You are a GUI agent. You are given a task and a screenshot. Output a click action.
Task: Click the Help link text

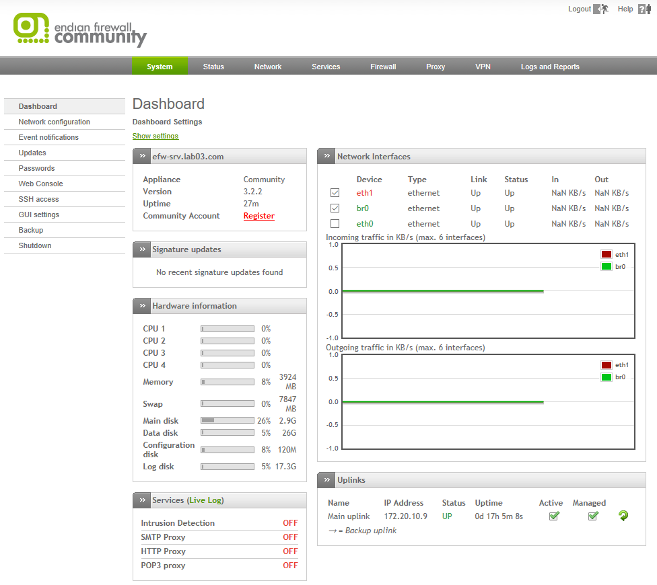tap(625, 9)
